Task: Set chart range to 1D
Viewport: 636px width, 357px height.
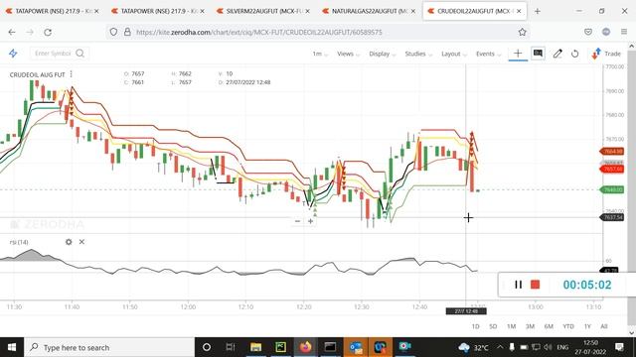Action: (x=475, y=326)
